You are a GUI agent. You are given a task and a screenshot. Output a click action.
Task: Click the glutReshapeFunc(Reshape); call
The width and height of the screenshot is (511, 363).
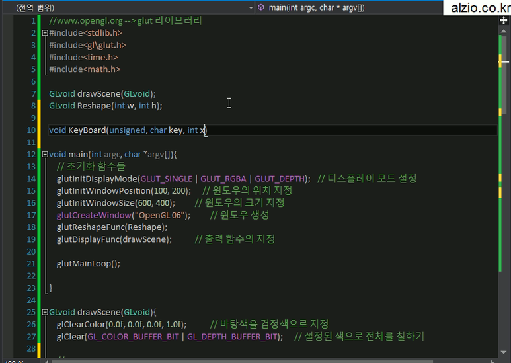pos(112,227)
